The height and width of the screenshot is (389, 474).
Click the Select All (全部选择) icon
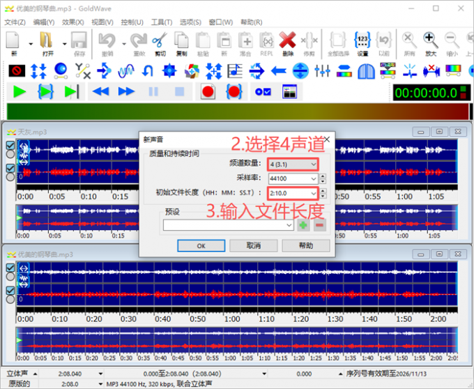click(x=338, y=40)
